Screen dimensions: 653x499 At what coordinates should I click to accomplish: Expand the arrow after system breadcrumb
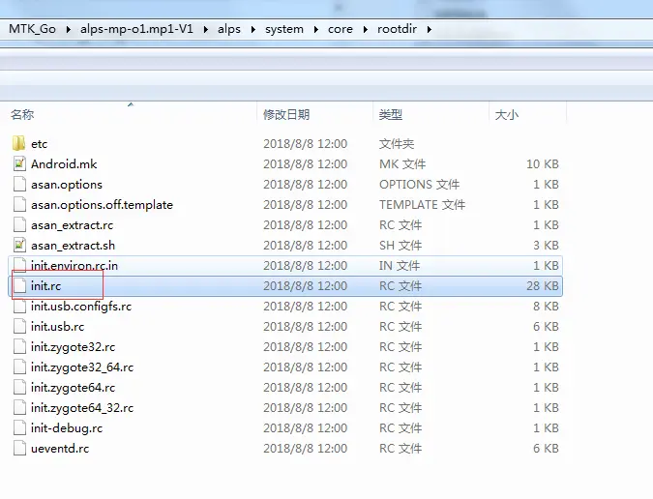point(316,30)
